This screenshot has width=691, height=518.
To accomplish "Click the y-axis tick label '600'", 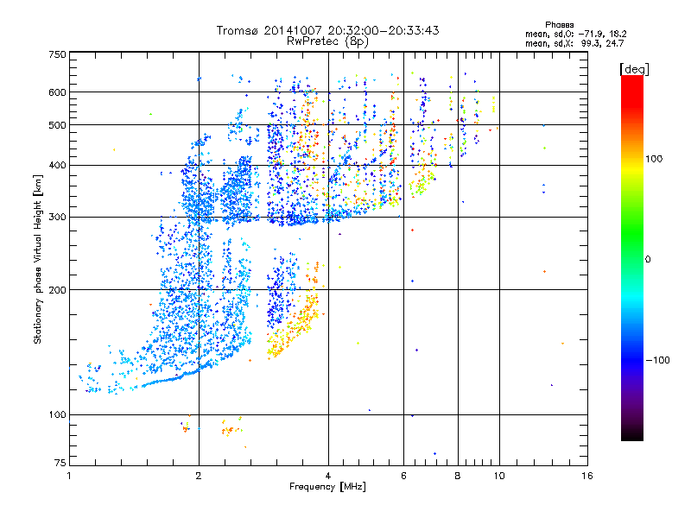I will (57, 92).
